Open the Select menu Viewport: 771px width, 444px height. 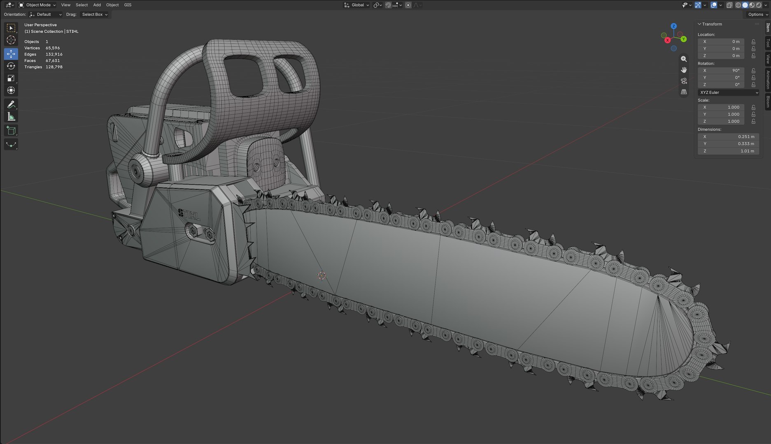pyautogui.click(x=82, y=5)
